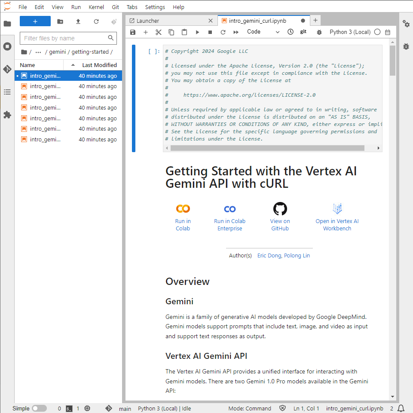Click the clock icon in notebook toolbar

click(x=290, y=32)
